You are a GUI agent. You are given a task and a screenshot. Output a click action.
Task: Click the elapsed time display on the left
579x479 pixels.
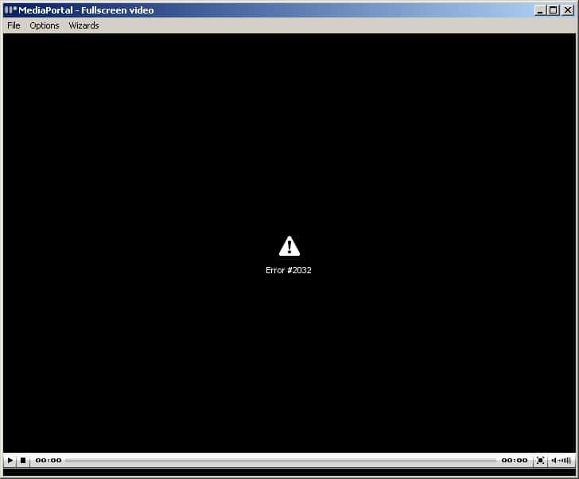[x=49, y=460]
